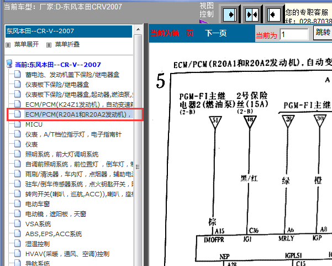332x266 pixels.
Task: Open the MICU wiring diagram
Action: point(34,124)
